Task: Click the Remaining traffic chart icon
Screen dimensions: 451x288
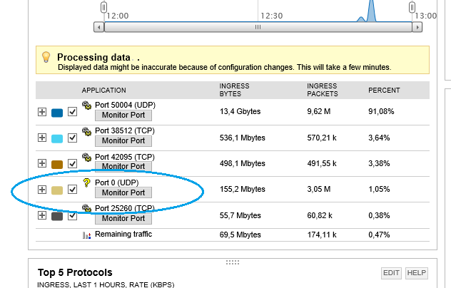Action: coord(86,235)
